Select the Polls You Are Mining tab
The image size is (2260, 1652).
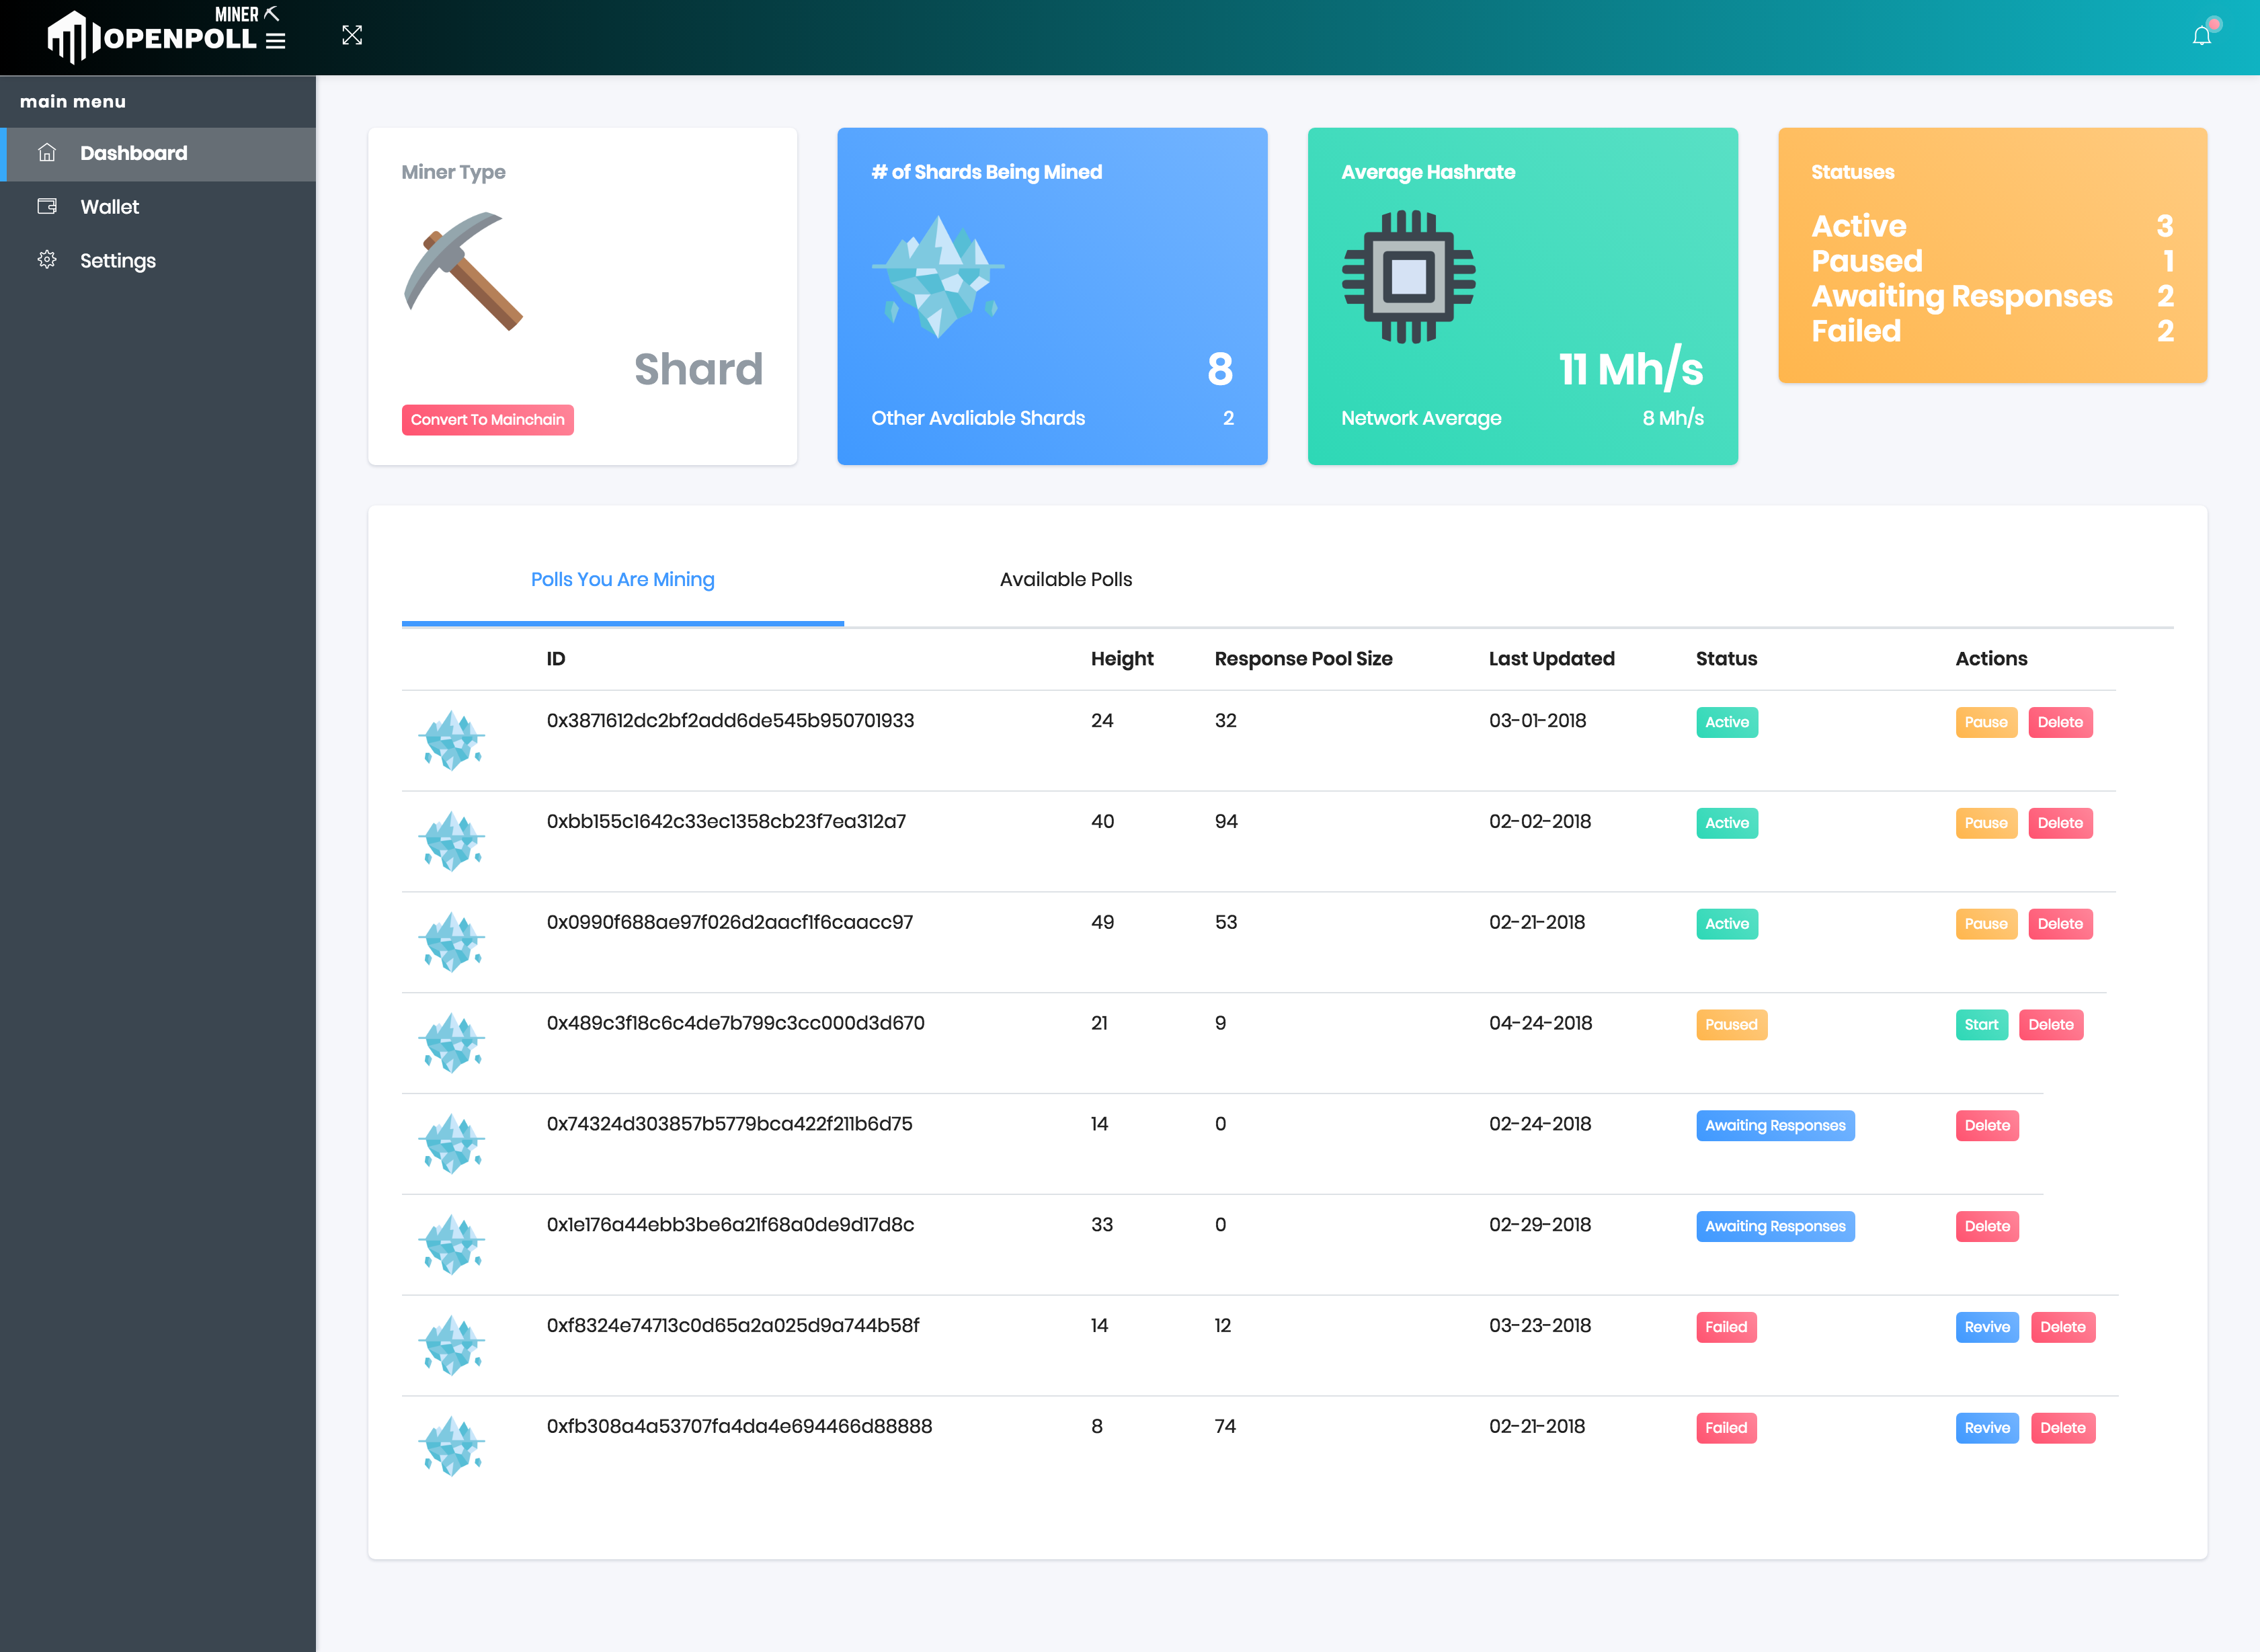[622, 579]
